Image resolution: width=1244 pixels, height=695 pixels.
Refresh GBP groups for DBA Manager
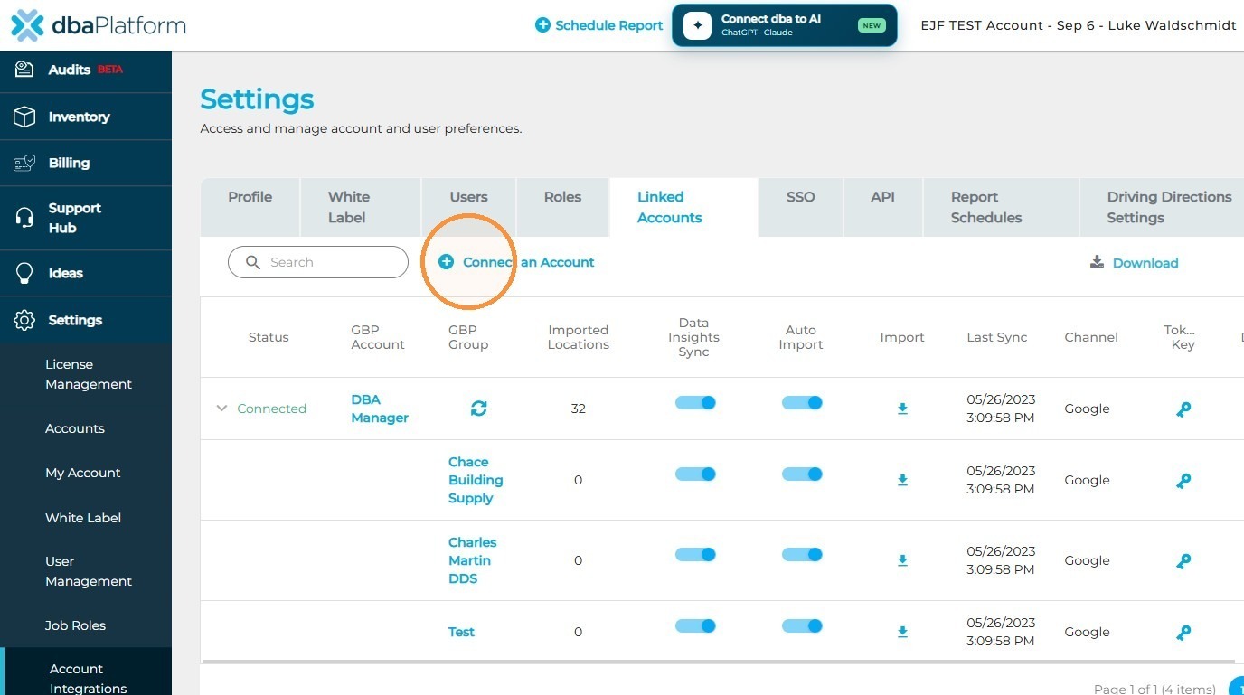coord(478,409)
